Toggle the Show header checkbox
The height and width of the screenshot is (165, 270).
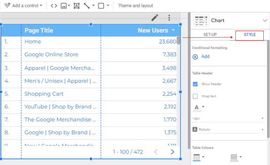point(195,84)
